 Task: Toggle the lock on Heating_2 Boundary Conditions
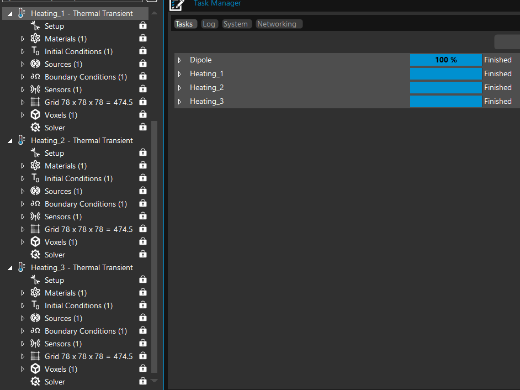[143, 204]
